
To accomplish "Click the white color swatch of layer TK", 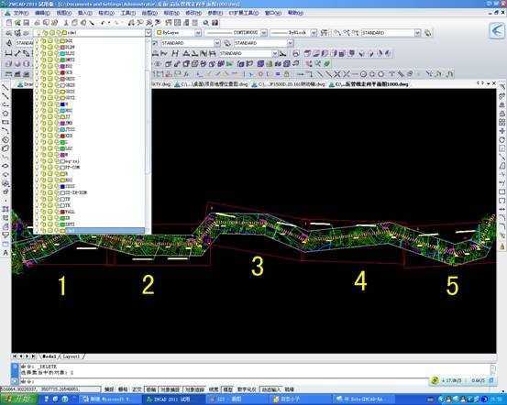I will (62, 205).
